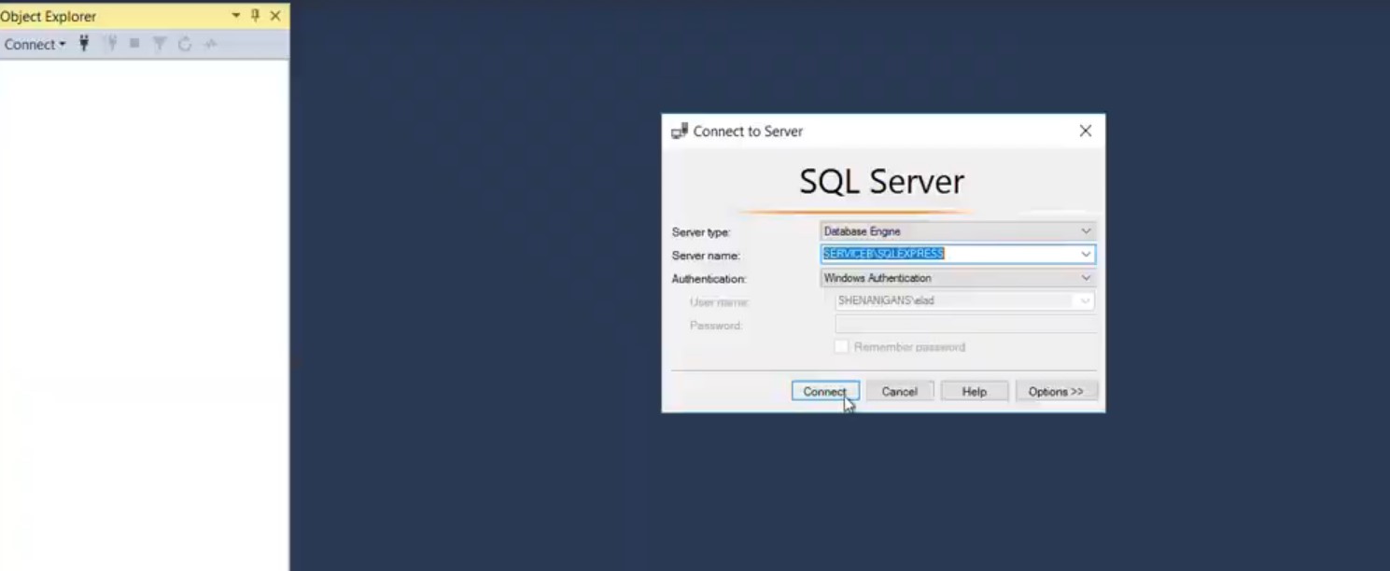Click the SQL Server heading text

[882, 182]
